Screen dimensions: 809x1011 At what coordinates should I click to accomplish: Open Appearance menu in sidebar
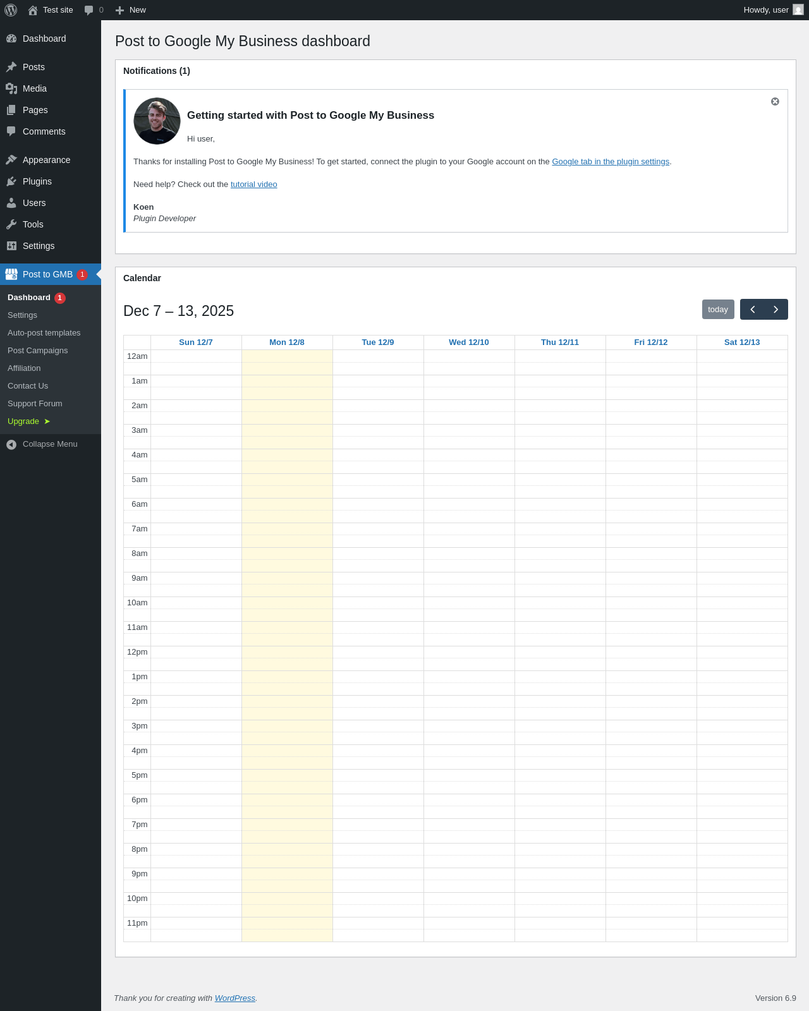[51, 160]
